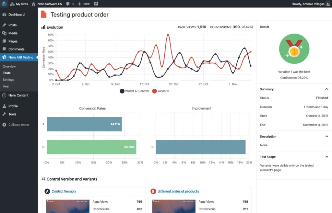Open Settings under Nelio A/B Testing

8,80
